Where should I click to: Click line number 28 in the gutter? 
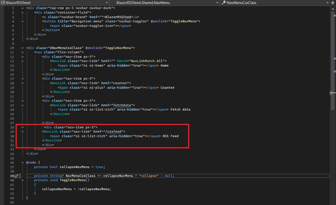[x=12, y=128]
